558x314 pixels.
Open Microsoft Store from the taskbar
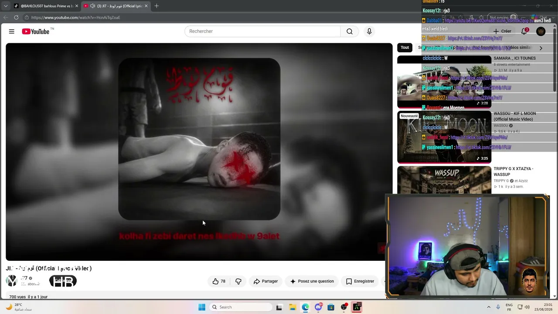click(331, 307)
